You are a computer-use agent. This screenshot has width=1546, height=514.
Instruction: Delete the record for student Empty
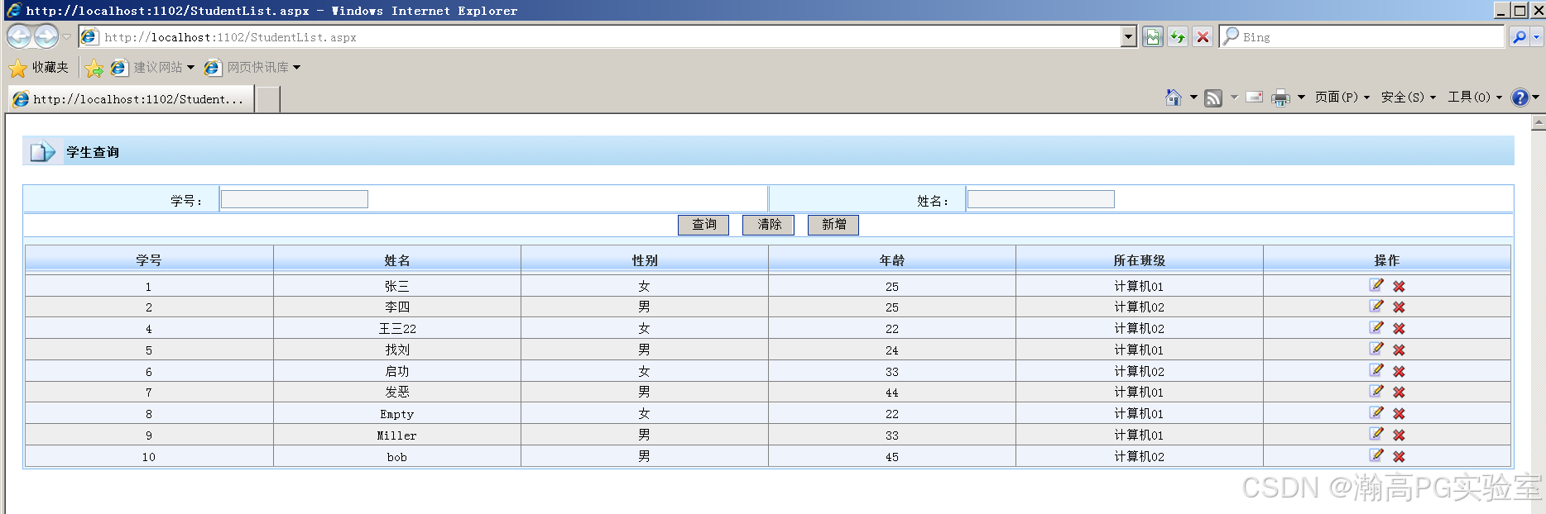point(1399,413)
